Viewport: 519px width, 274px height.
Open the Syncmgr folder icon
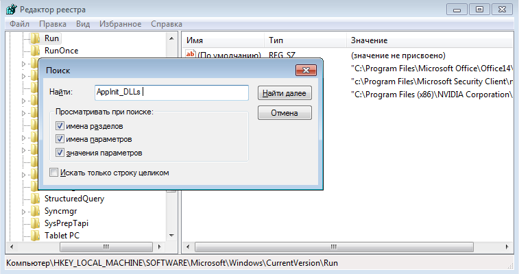click(36, 211)
